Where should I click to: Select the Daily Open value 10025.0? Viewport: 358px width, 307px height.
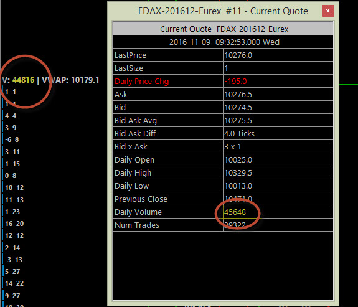pyautogui.click(x=238, y=159)
